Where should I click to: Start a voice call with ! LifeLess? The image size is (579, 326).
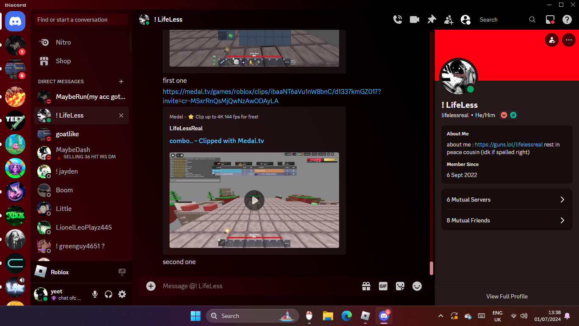(x=398, y=20)
